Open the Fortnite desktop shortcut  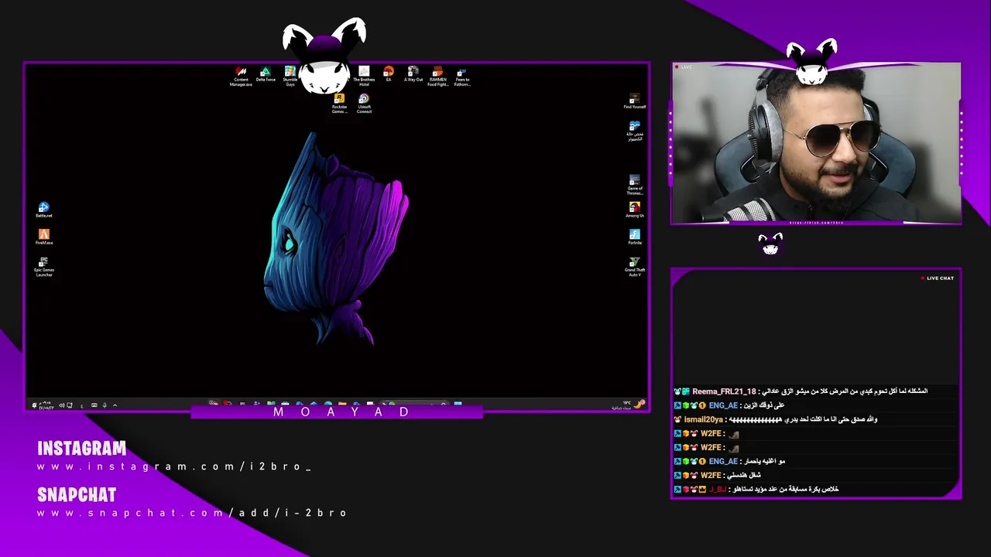[635, 237]
